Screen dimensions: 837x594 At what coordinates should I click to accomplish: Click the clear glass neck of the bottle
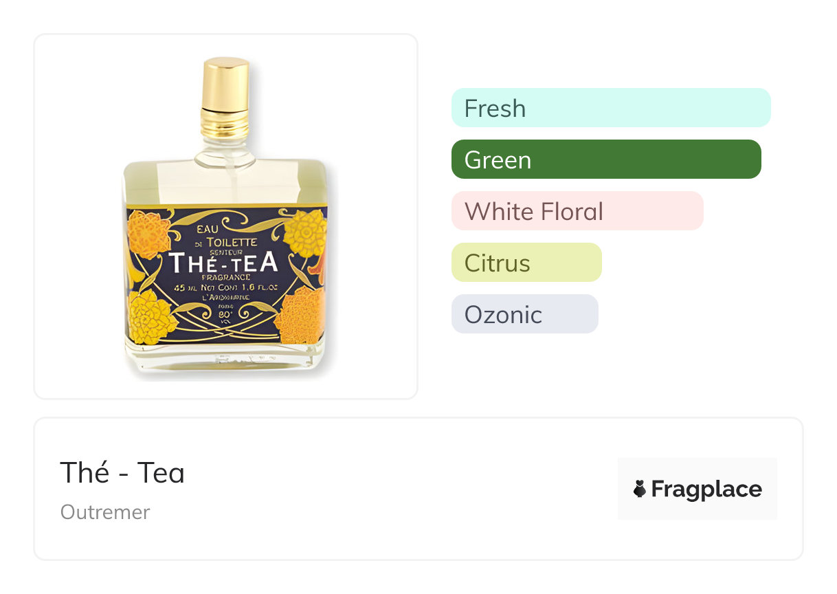[224, 148]
